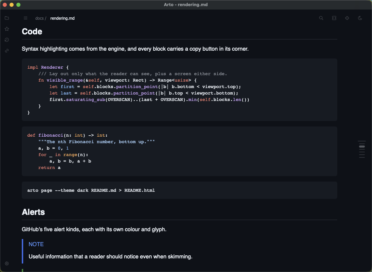
Task: Click the 'GitHub's five alert kinds' paragraph
Action: pyautogui.click(x=94, y=230)
